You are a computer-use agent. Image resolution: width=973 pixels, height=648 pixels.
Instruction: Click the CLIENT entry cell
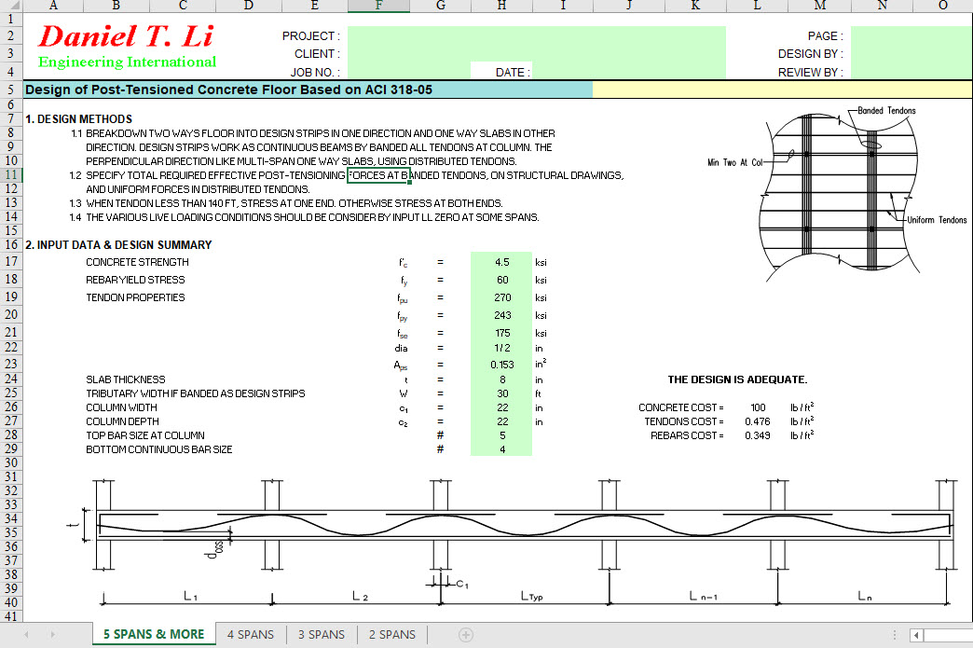tap(536, 51)
